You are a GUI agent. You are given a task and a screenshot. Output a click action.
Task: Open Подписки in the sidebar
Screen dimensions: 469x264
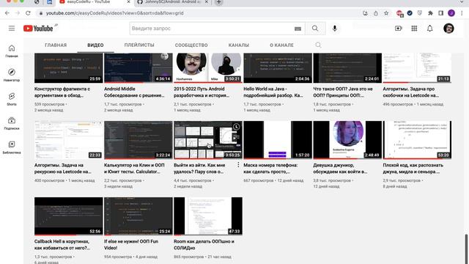coord(12,123)
